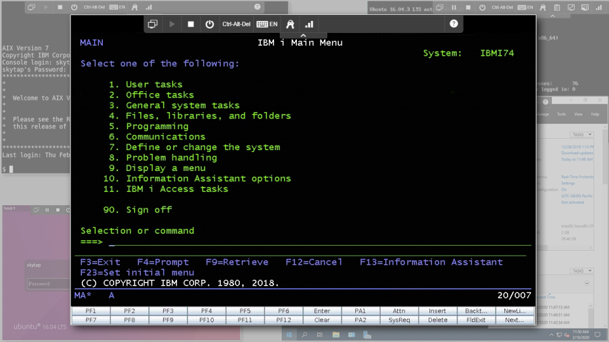This screenshot has height=342, width=609.
Task: Collapse the IBM i toolbar with caret
Action: tap(303, 35)
